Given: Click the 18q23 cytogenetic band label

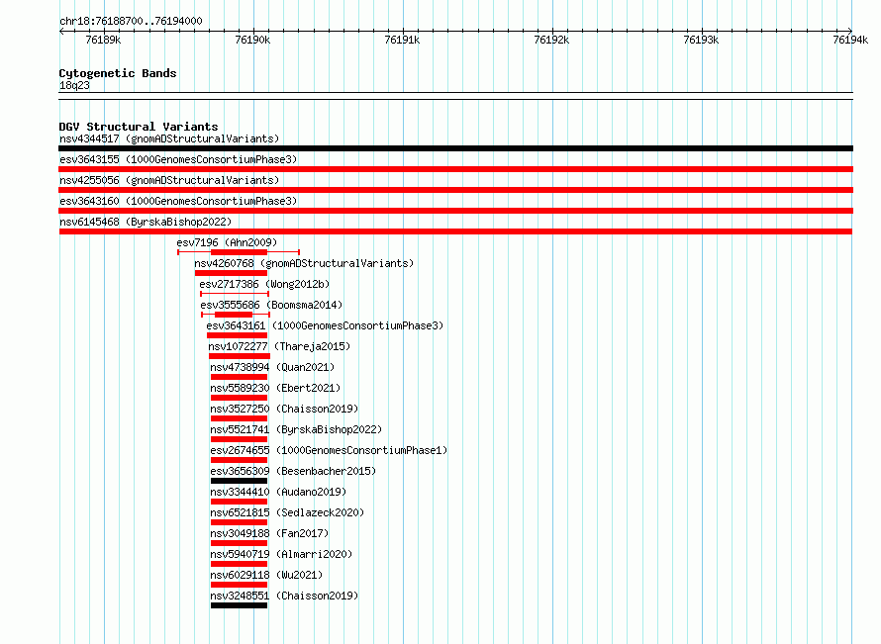Looking at the screenshot, I should pos(74,85).
